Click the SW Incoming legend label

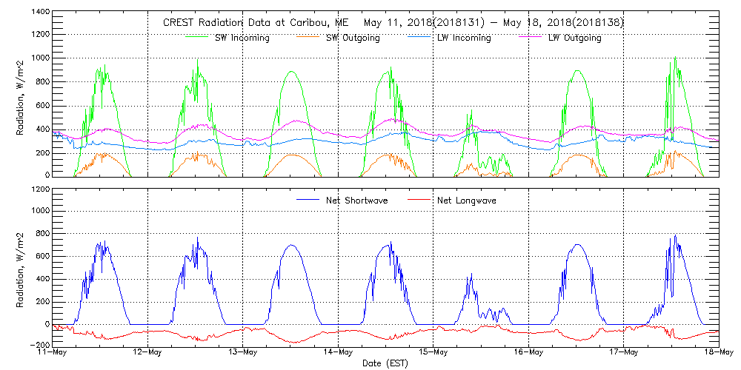[x=242, y=38]
